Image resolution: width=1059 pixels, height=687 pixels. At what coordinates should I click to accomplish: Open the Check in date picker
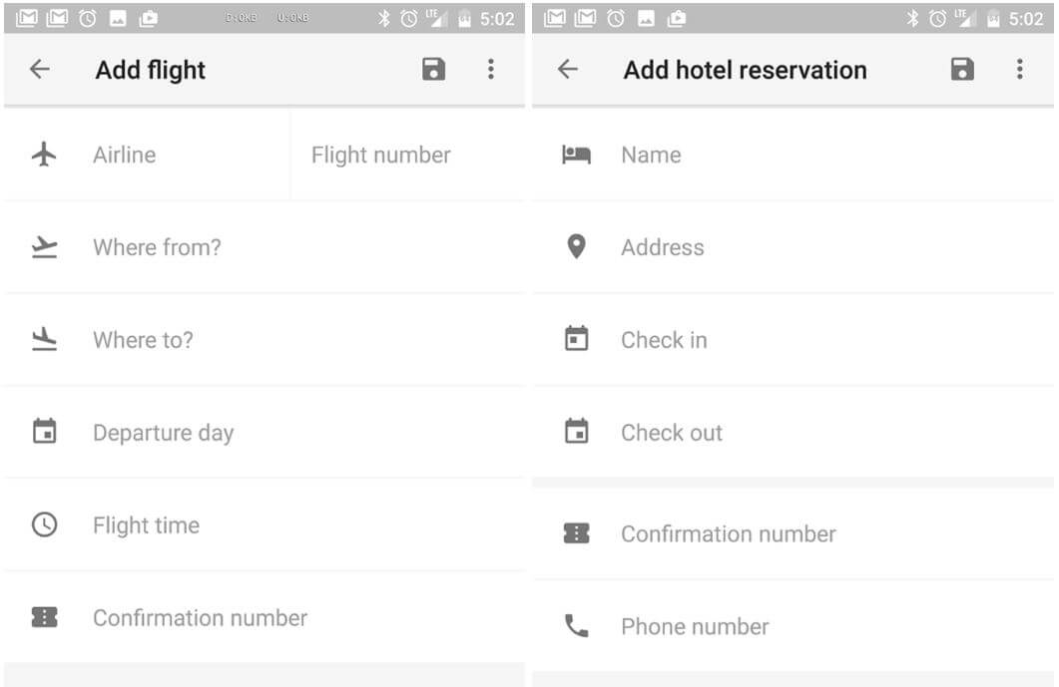point(798,340)
